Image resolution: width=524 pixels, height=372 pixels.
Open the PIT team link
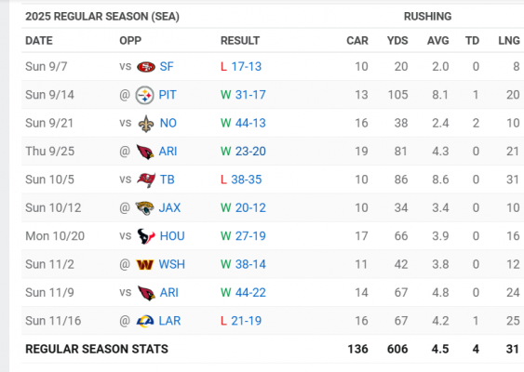168,95
